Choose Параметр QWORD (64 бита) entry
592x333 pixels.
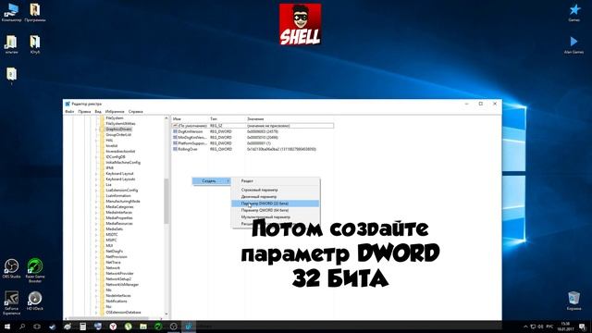[276, 210]
